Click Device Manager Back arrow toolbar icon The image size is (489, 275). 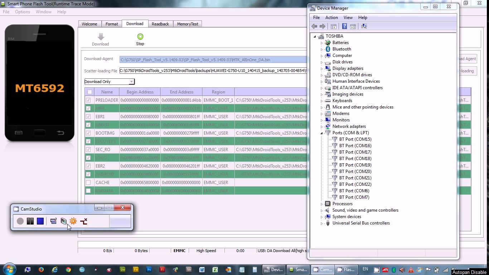(314, 26)
